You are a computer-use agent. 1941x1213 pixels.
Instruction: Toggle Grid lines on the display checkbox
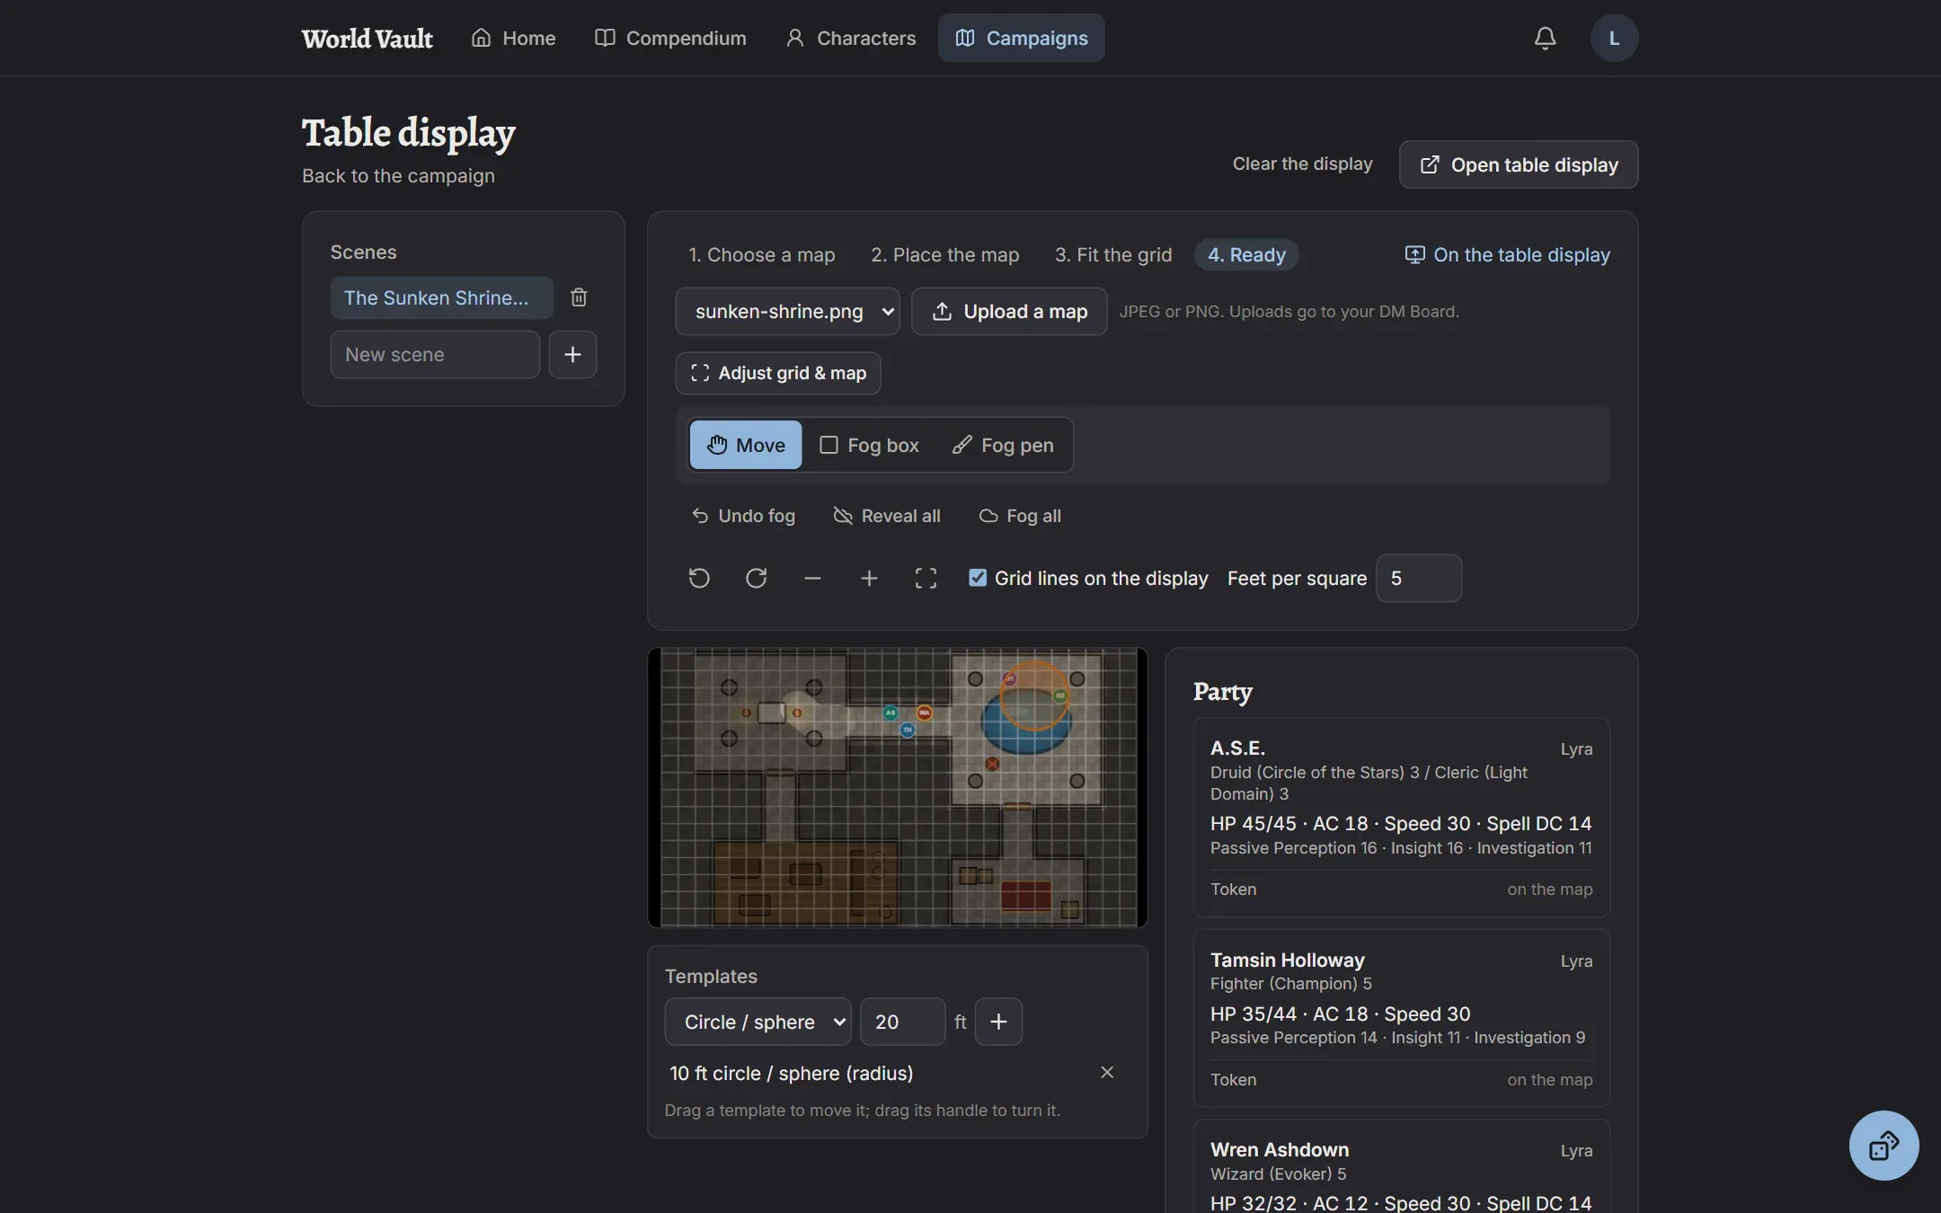point(978,578)
